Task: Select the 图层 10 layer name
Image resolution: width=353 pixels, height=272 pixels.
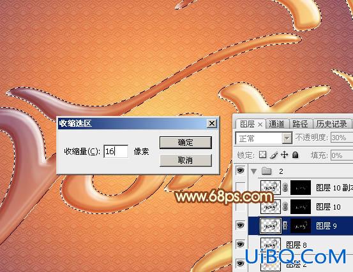Action: (329, 206)
